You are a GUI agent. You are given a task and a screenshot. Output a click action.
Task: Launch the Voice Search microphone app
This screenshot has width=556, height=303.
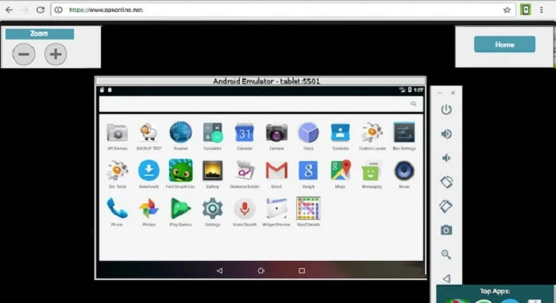pos(245,209)
